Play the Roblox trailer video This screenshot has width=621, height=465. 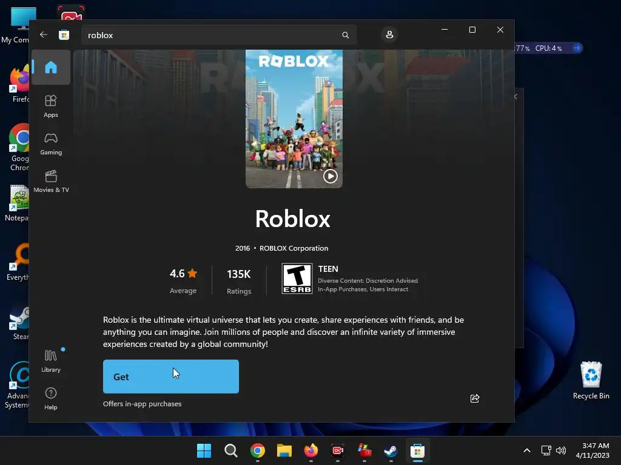click(331, 176)
